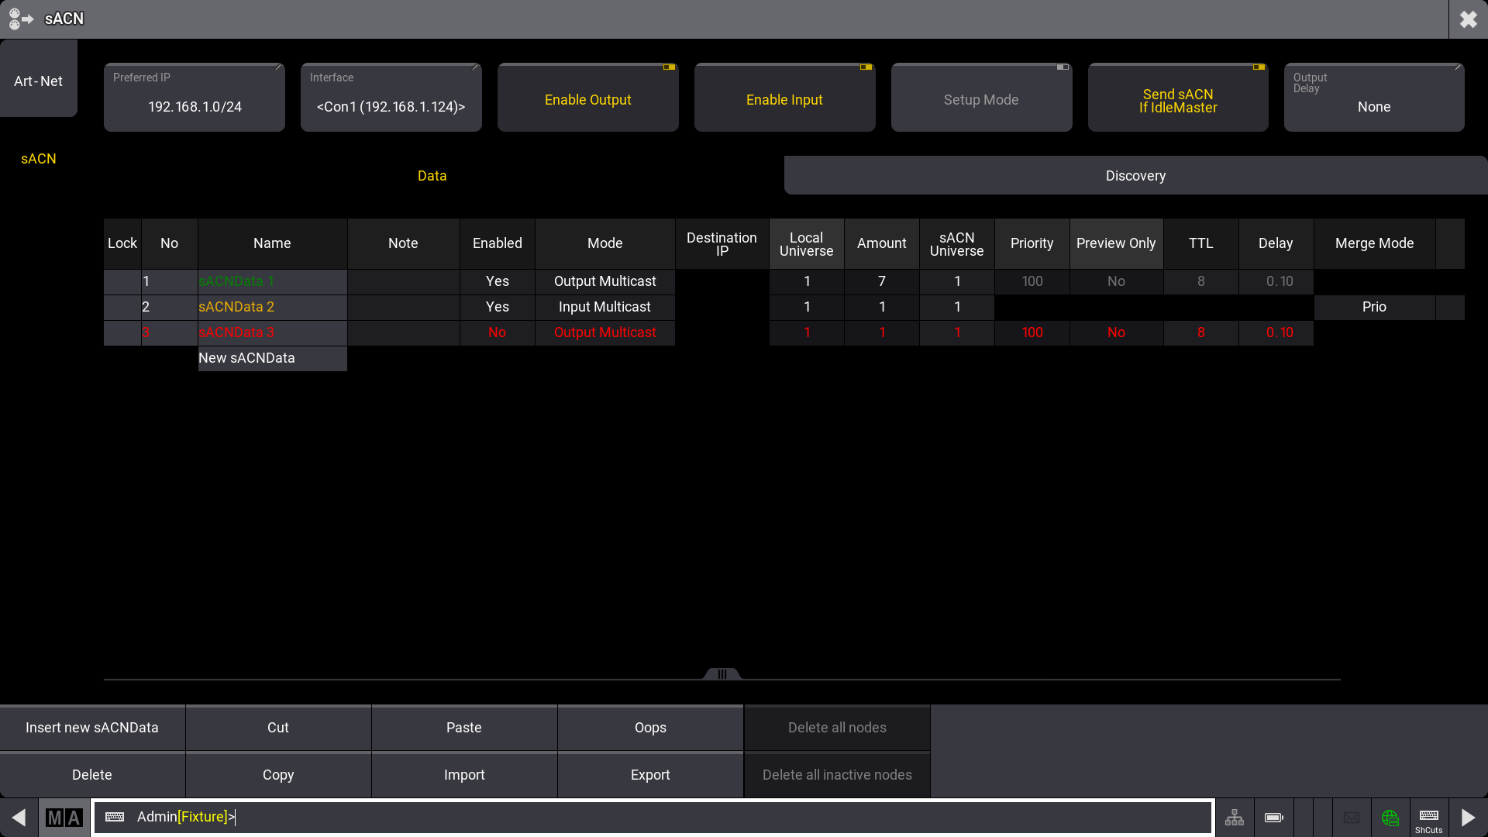Click the right arrow in command bar
This screenshot has width=1488, height=837.
(1468, 818)
